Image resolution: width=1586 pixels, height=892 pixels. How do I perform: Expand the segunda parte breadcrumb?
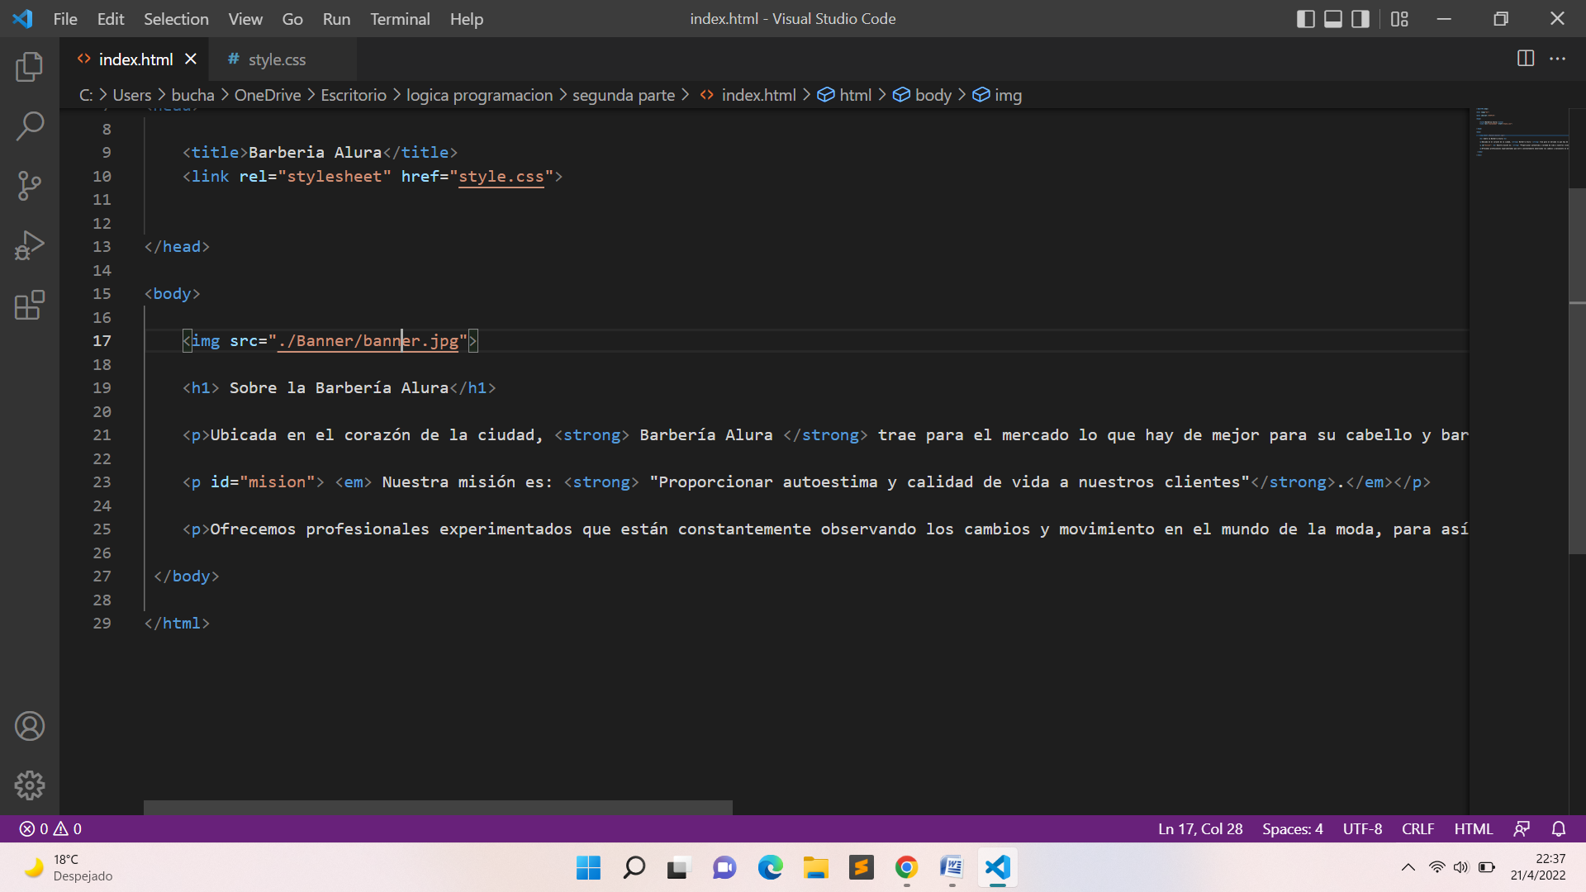[x=624, y=95]
